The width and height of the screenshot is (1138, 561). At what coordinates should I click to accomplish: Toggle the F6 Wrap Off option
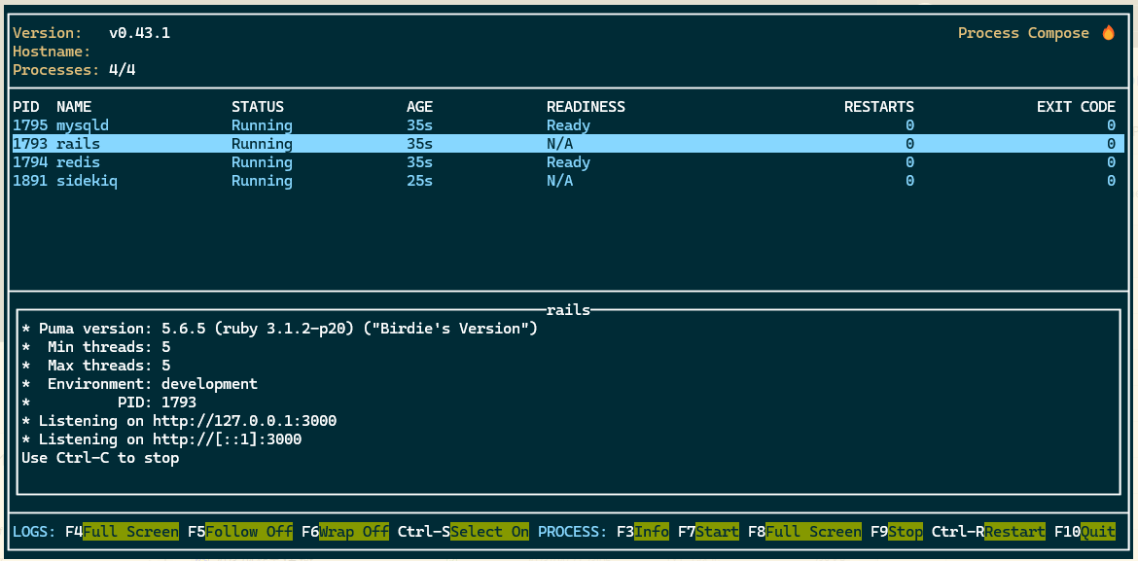pos(345,531)
